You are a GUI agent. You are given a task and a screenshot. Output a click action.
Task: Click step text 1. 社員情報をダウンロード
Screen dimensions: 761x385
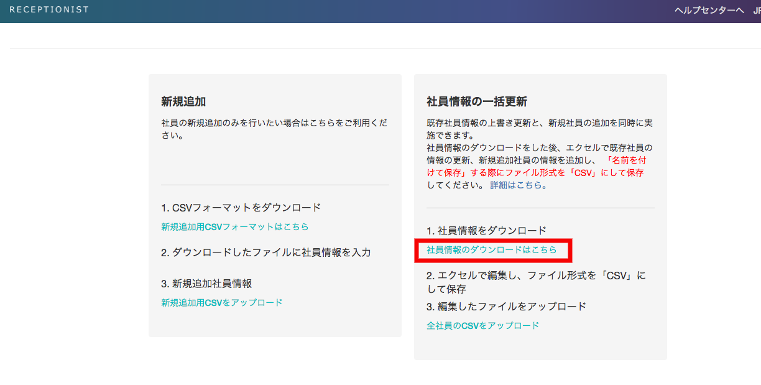(x=486, y=231)
